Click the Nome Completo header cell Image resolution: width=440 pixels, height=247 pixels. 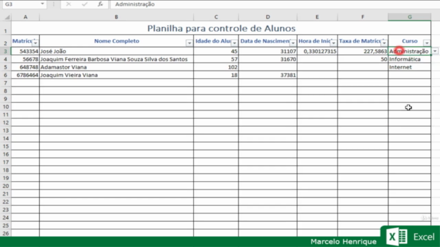point(116,41)
